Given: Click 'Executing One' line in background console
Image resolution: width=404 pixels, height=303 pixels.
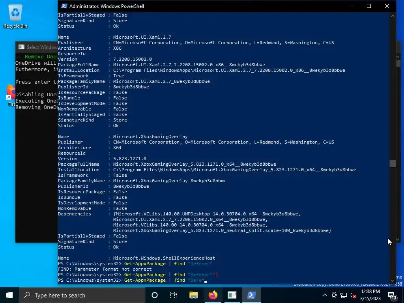Looking at the screenshot, I should (37, 101).
